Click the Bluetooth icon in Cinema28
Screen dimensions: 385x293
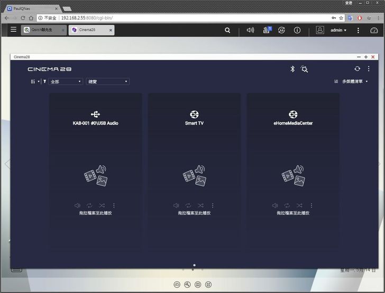292,69
